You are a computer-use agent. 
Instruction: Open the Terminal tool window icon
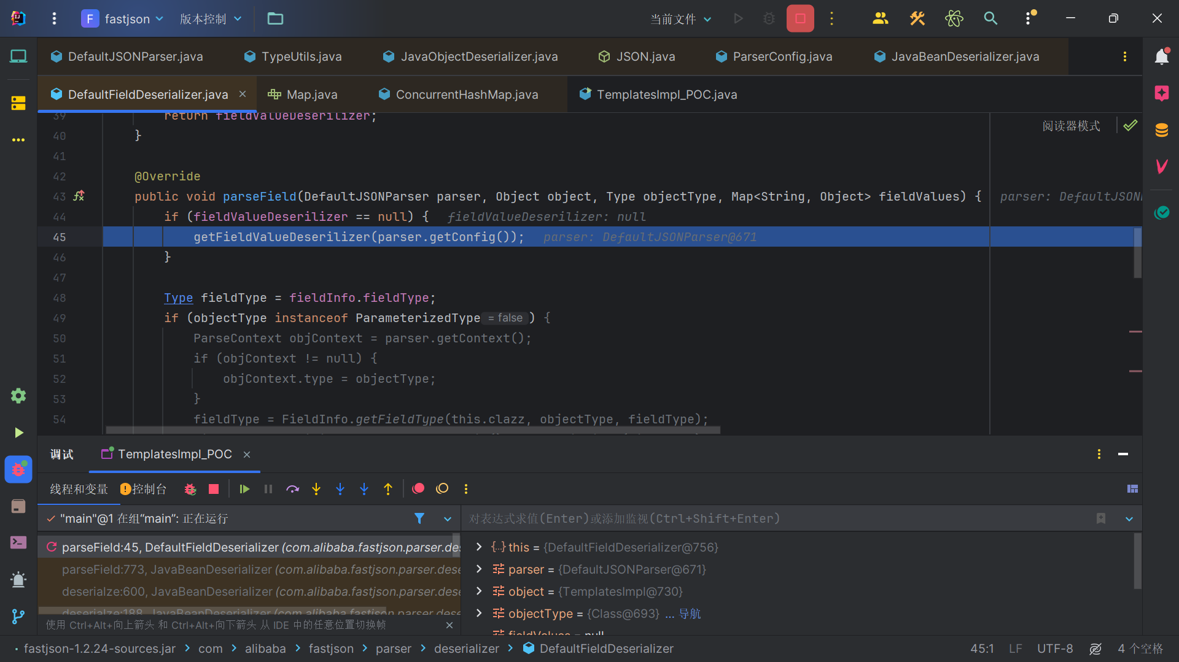[18, 542]
